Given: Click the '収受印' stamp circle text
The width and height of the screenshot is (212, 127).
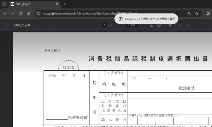Looking at the screenshot, I should tap(69, 68).
